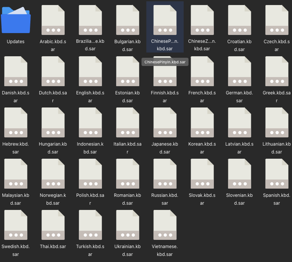Click the Bulgarian.kbd.sar file icon
292x262 pixels.
128,20
